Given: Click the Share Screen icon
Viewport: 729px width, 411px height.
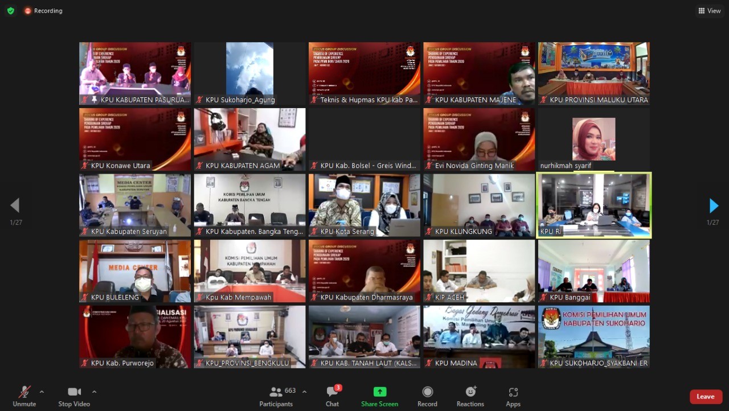Looking at the screenshot, I should [x=379, y=396].
